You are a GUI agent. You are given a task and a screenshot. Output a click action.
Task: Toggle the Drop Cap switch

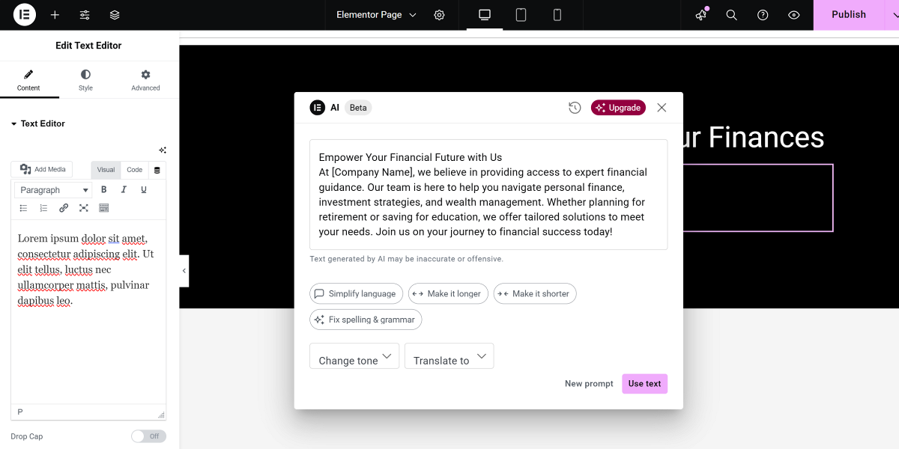click(148, 436)
